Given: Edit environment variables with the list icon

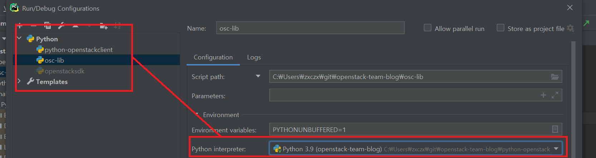Looking at the screenshot, I should click(x=555, y=129).
